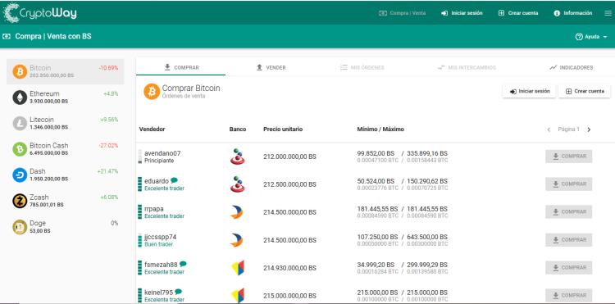Click COMPRAR button for avendano07 offer
The width and height of the screenshot is (615, 304).
569,157
